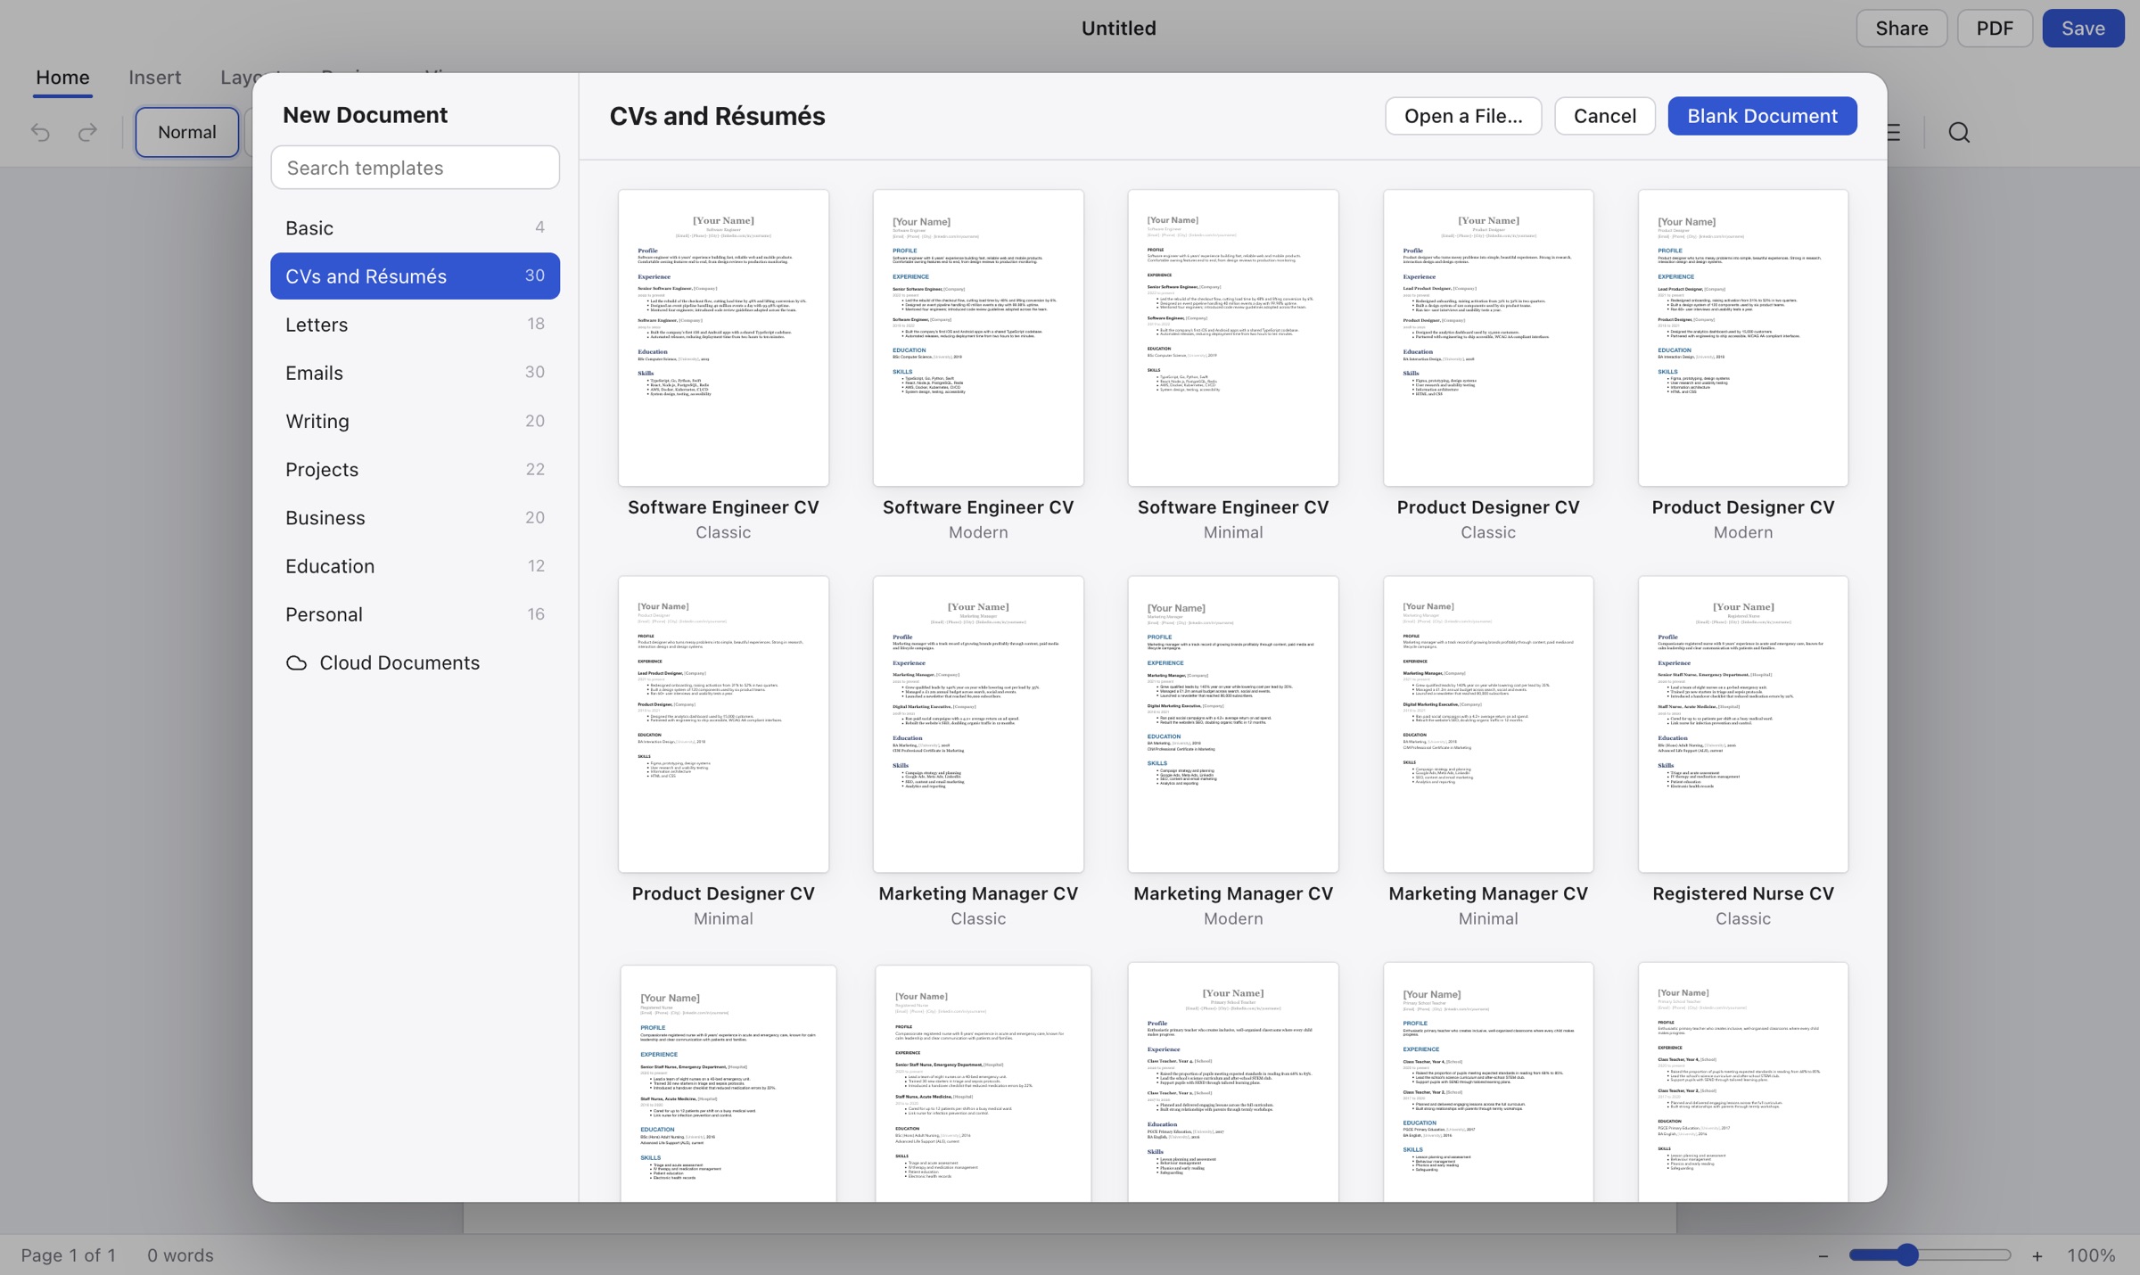The image size is (2140, 1275).
Task: Click the Share button
Action: click(x=1902, y=29)
